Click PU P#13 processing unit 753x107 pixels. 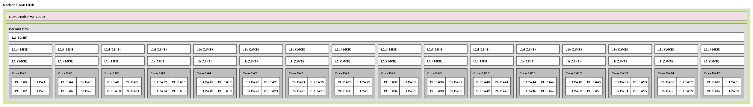[178, 82]
